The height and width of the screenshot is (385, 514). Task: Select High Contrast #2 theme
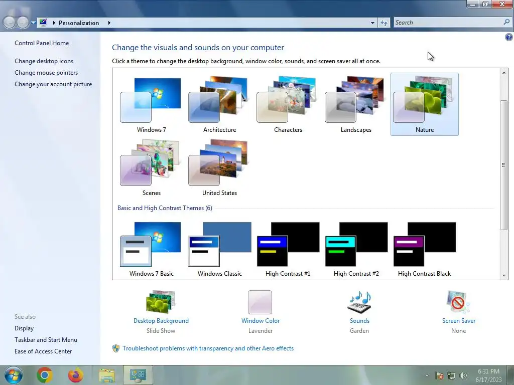[356, 250]
